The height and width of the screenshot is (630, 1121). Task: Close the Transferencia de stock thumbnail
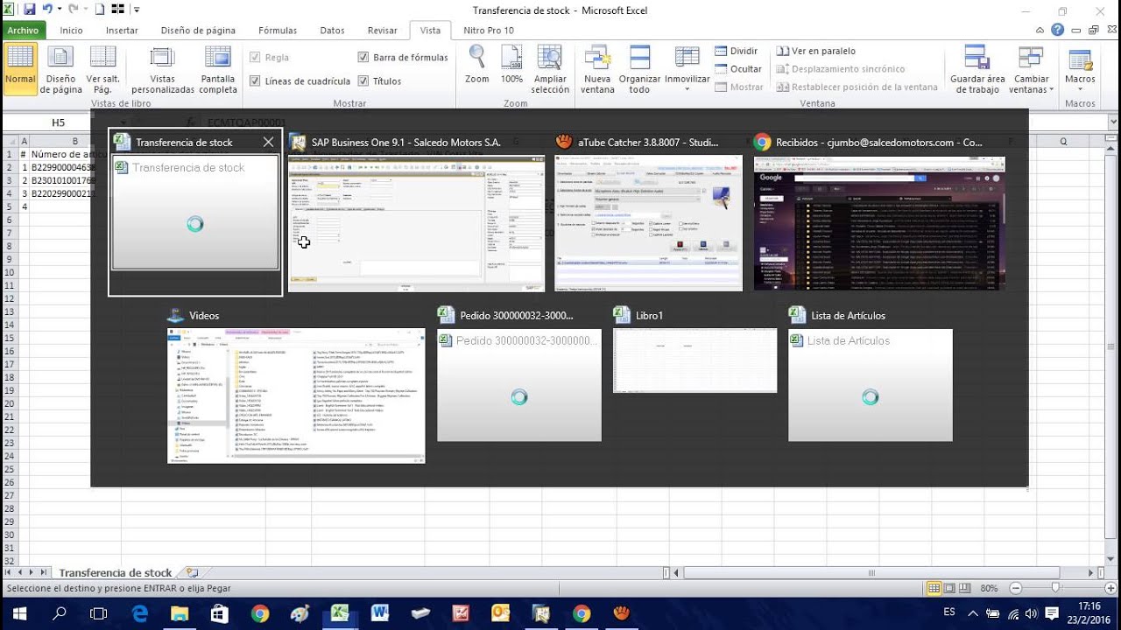pos(268,143)
